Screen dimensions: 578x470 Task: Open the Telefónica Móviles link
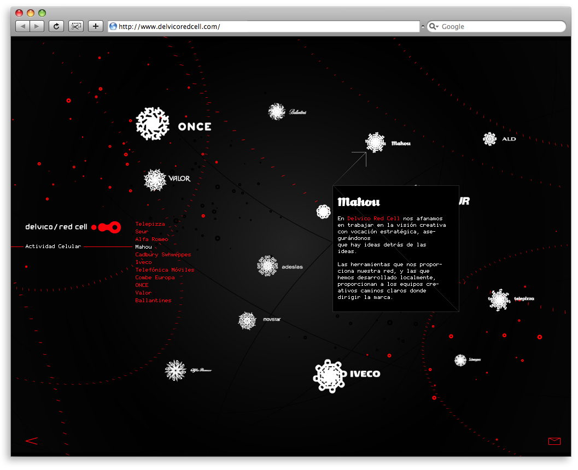[x=165, y=270]
